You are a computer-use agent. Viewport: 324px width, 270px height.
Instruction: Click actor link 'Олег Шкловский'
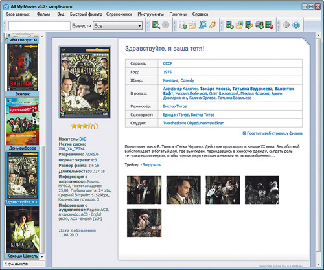[224, 93]
